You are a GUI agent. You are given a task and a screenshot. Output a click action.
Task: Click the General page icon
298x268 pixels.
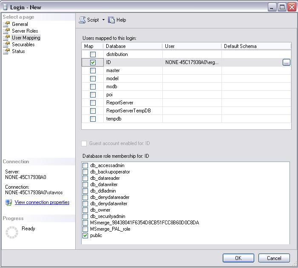click(6, 24)
